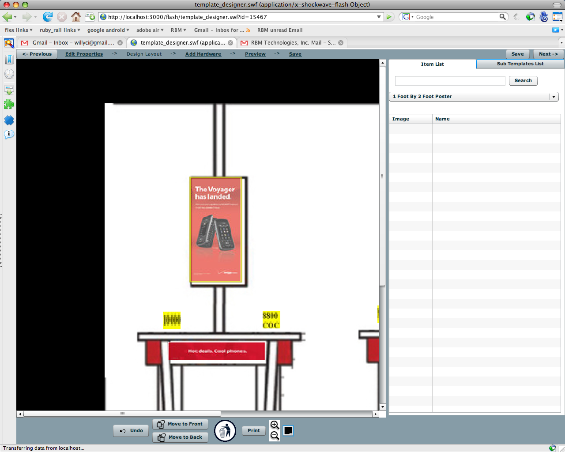The width and height of the screenshot is (565, 452).
Task: Open the bookmarks sidebar icon
Action: 9,60
